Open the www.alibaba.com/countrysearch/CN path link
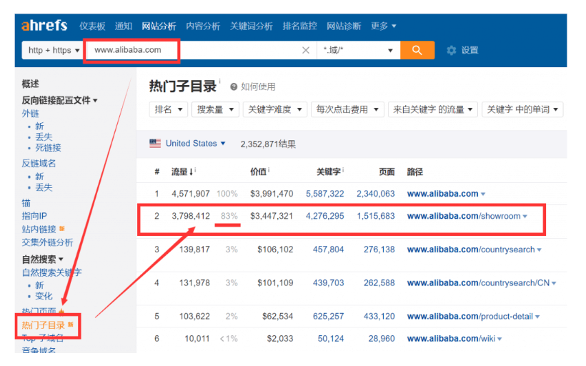586x366 pixels. 478,283
